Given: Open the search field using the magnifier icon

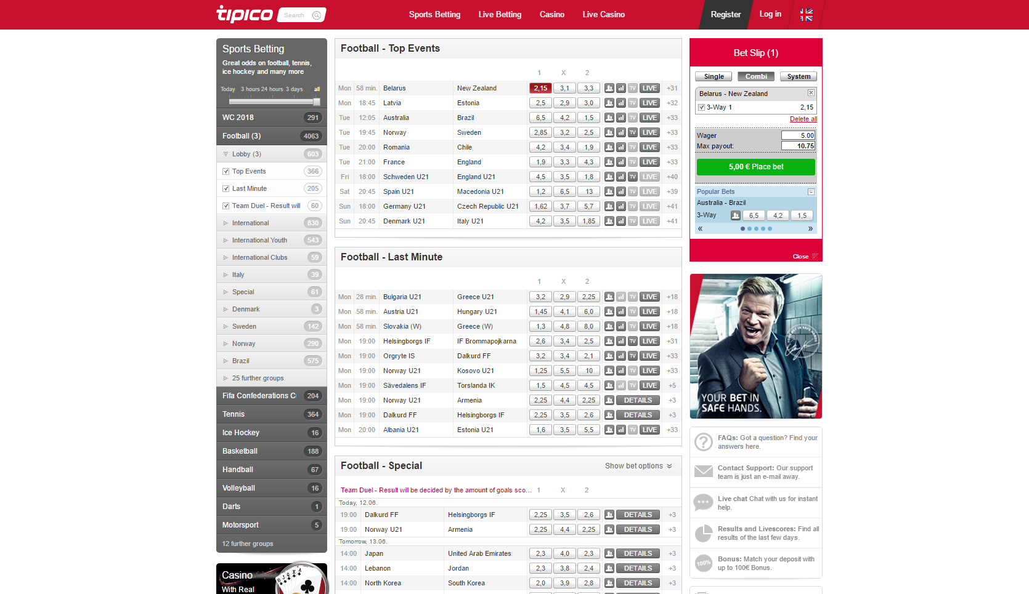Looking at the screenshot, I should [x=315, y=15].
